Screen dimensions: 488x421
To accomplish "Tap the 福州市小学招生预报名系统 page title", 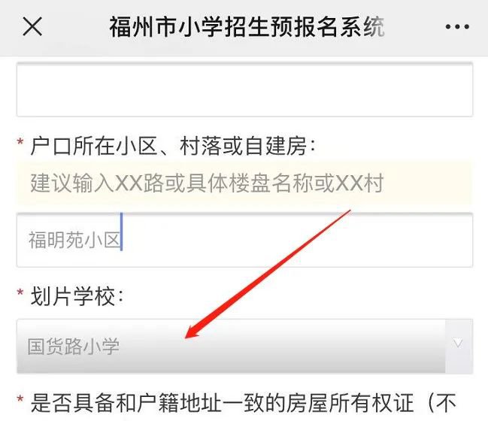I will coord(247,27).
